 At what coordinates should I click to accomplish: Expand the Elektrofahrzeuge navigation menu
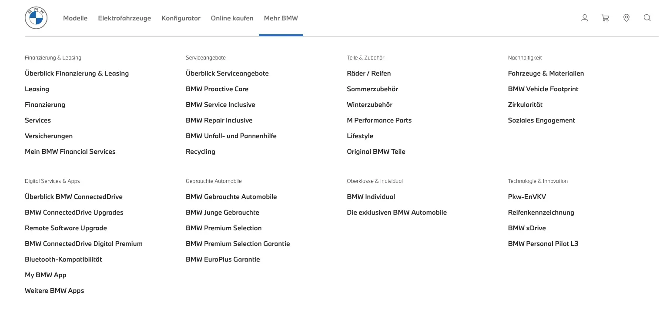pyautogui.click(x=124, y=18)
